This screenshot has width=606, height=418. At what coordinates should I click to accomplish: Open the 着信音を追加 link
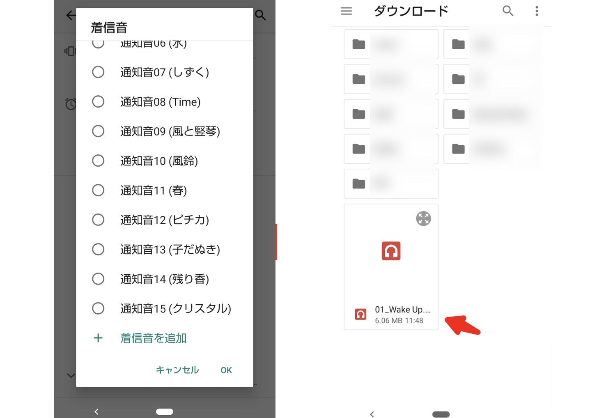coord(154,338)
